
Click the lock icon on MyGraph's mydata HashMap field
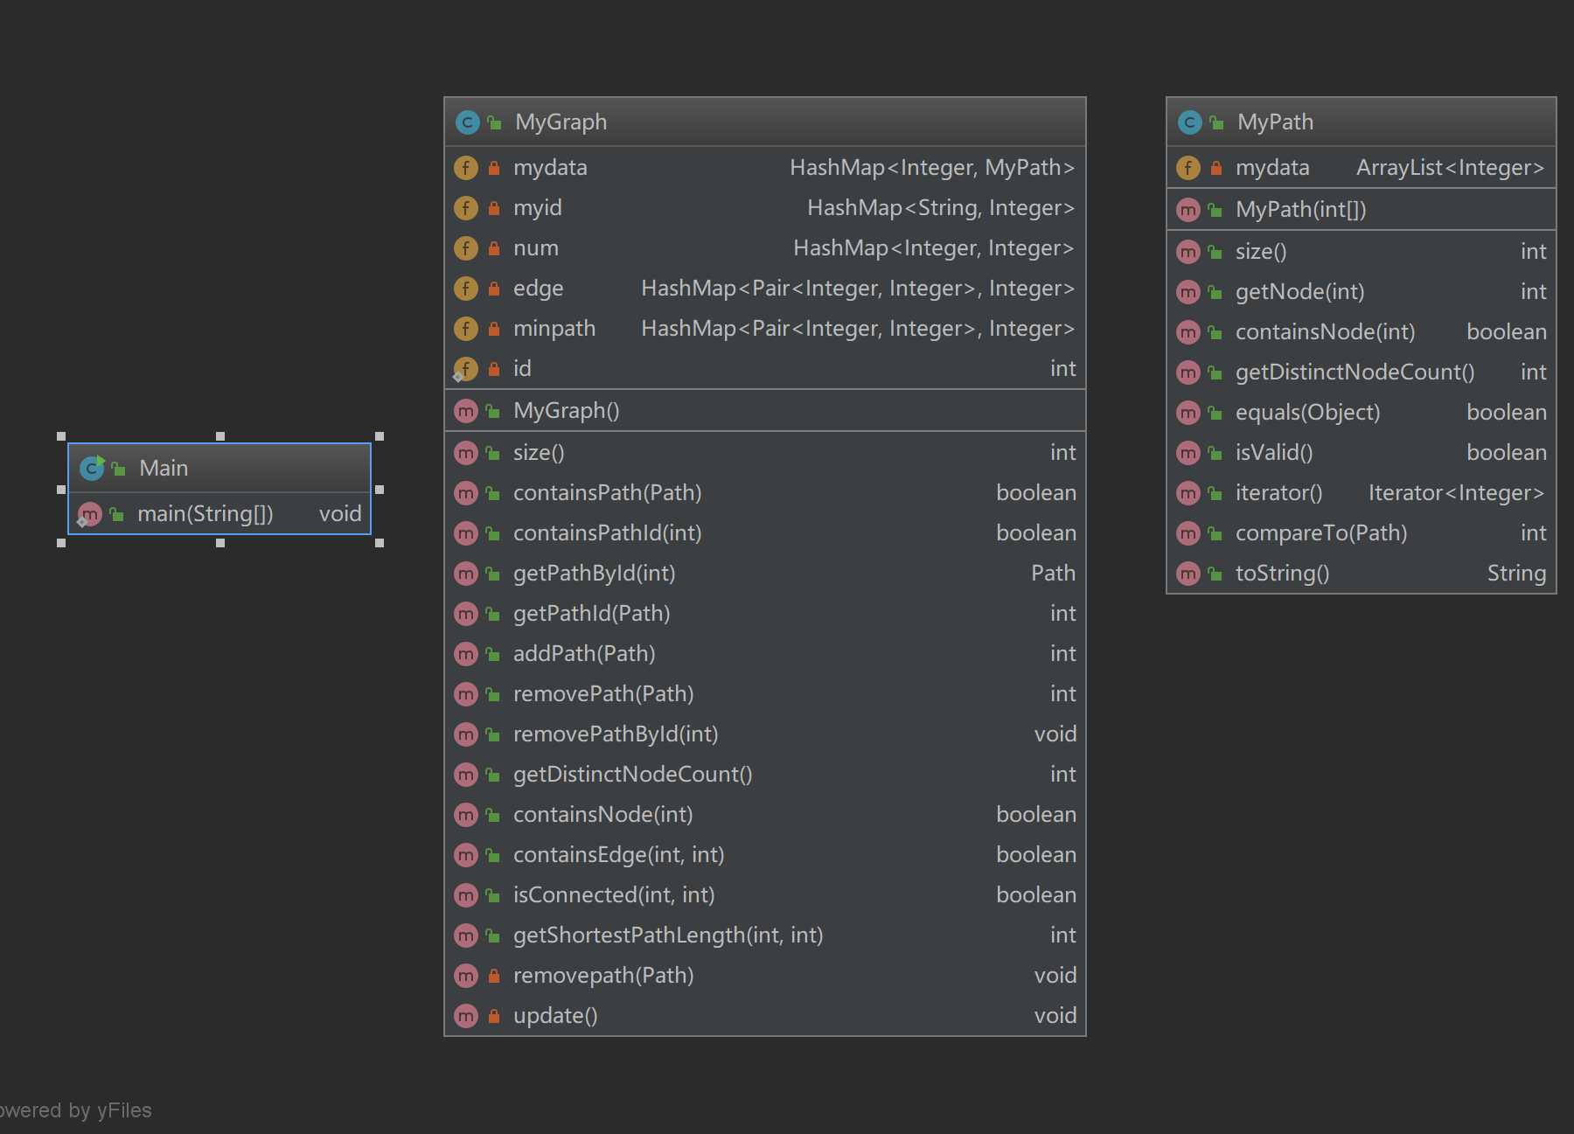click(x=494, y=168)
